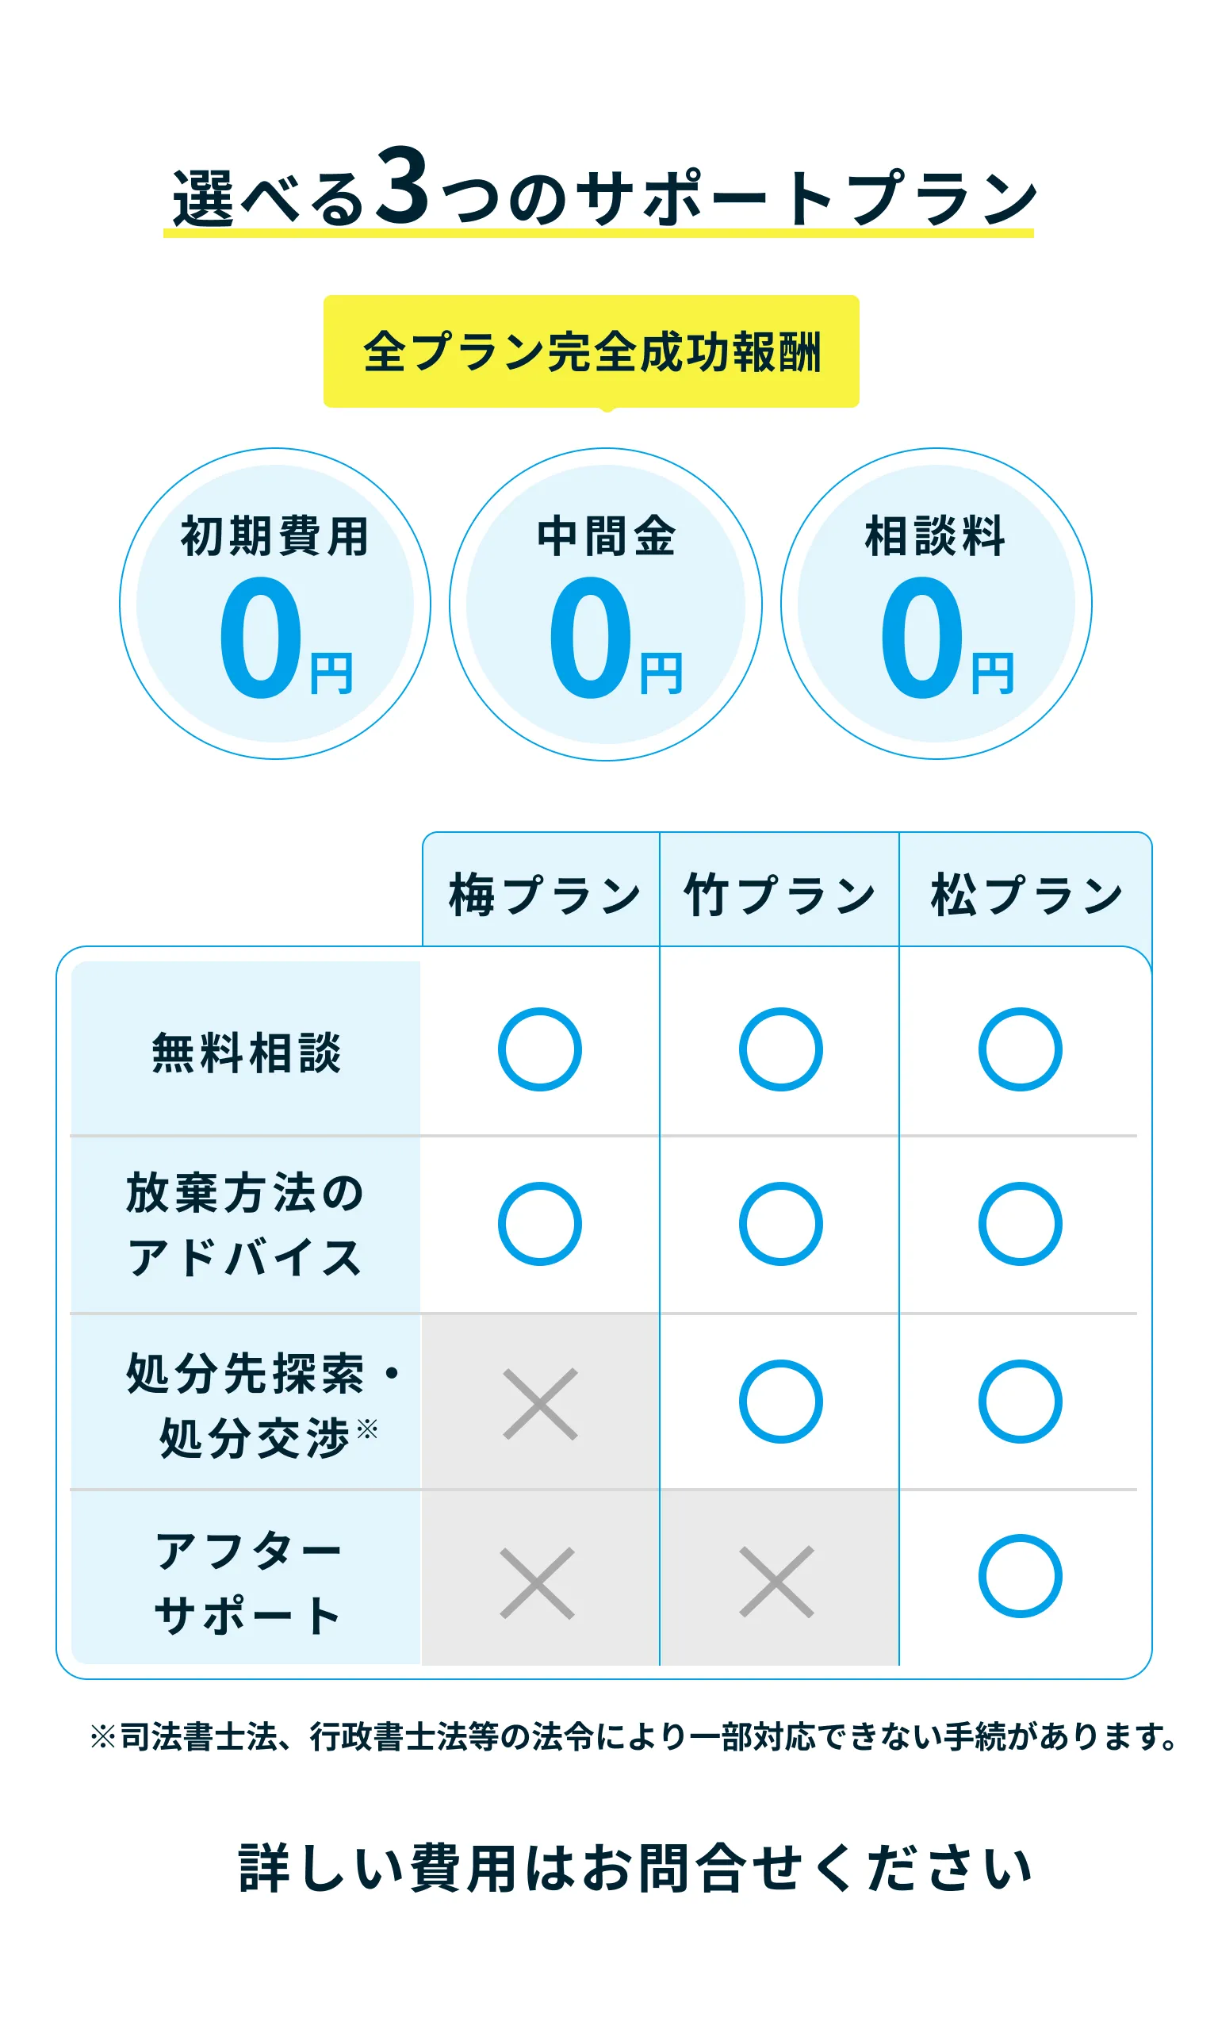The width and height of the screenshot is (1218, 2029).
Task: Click the 詳しい費用はお問合せください text
Action: [x=634, y=1869]
